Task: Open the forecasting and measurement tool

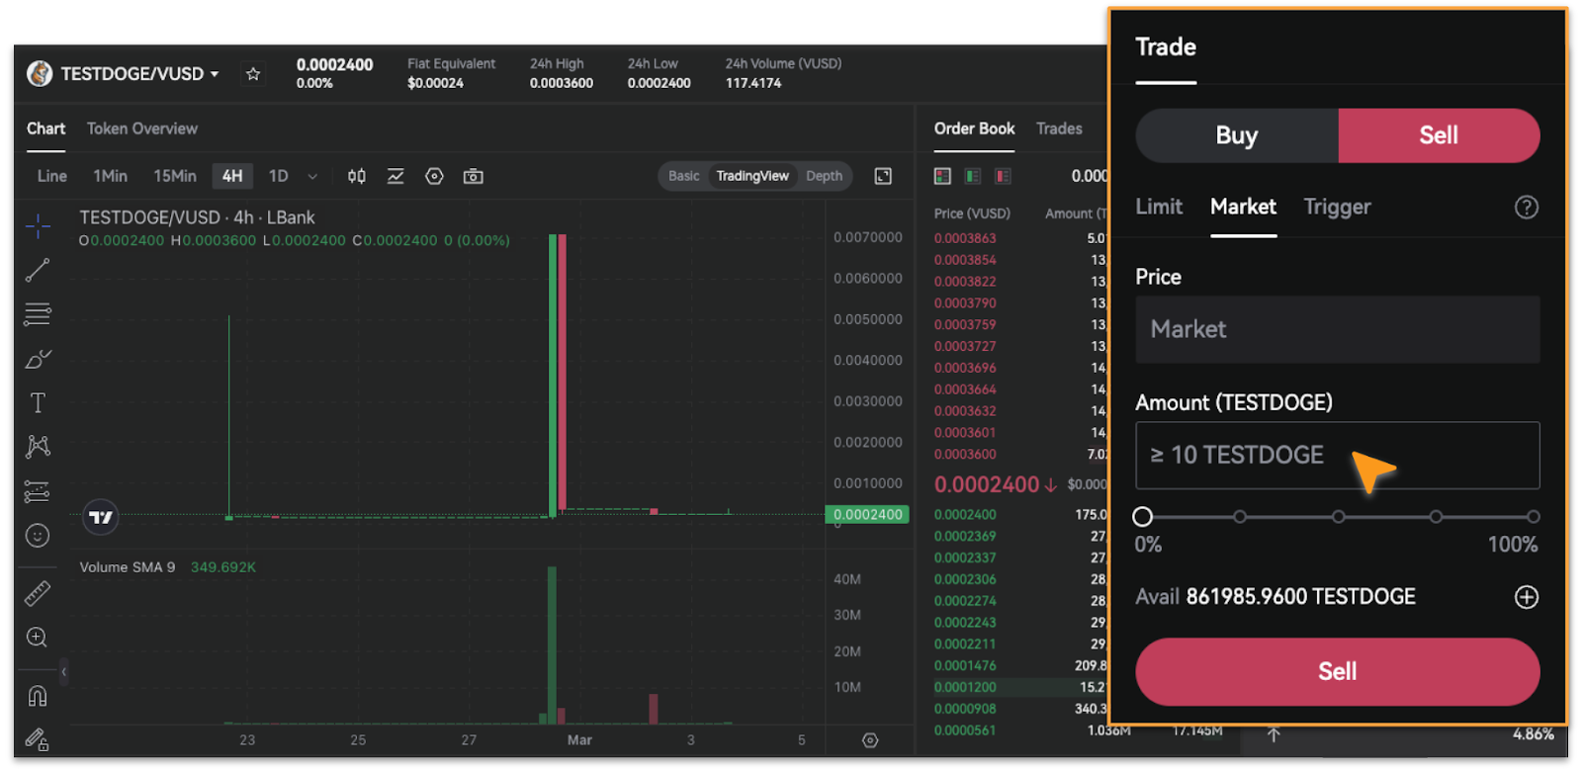Action: [x=38, y=491]
